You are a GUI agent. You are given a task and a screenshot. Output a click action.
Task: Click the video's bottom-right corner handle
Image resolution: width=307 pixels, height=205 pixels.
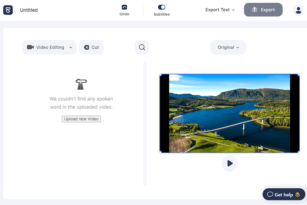[299, 152]
